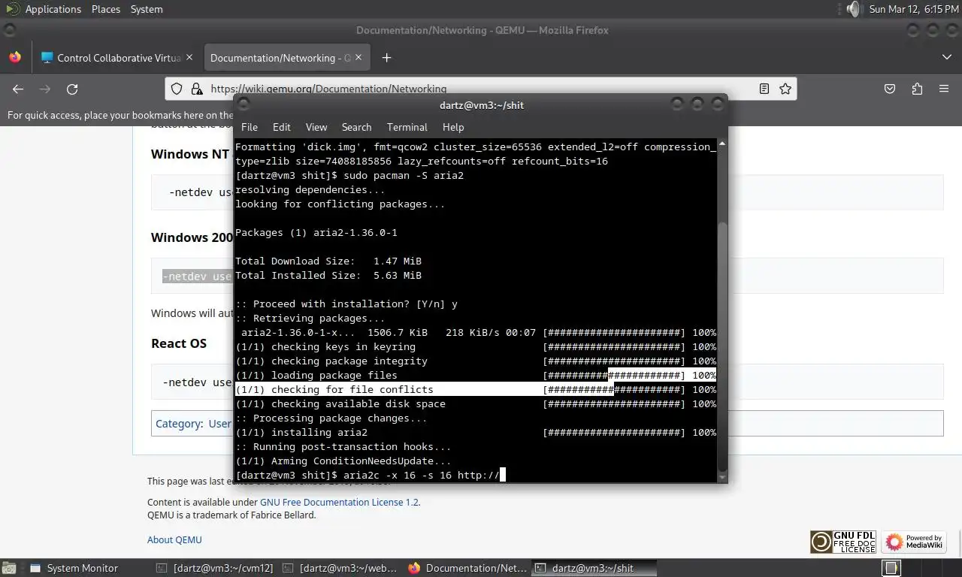962x577 pixels.
Task: Toggle reader view icon in address bar
Action: pyautogui.click(x=764, y=89)
